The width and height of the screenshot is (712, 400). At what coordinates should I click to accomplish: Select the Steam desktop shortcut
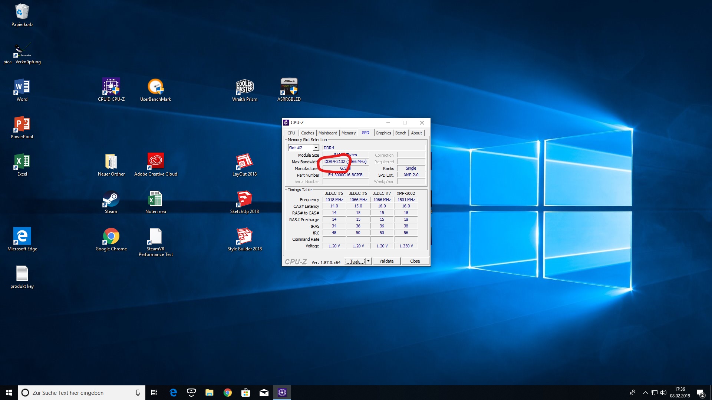coord(111,202)
